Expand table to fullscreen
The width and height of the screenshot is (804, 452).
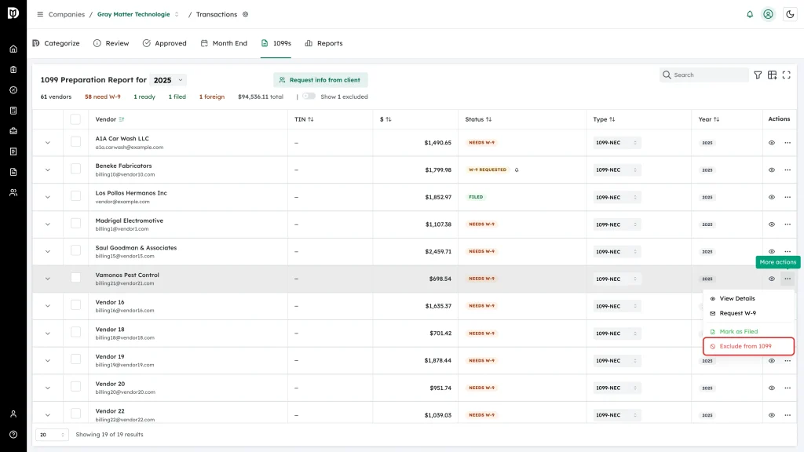pyautogui.click(x=787, y=75)
